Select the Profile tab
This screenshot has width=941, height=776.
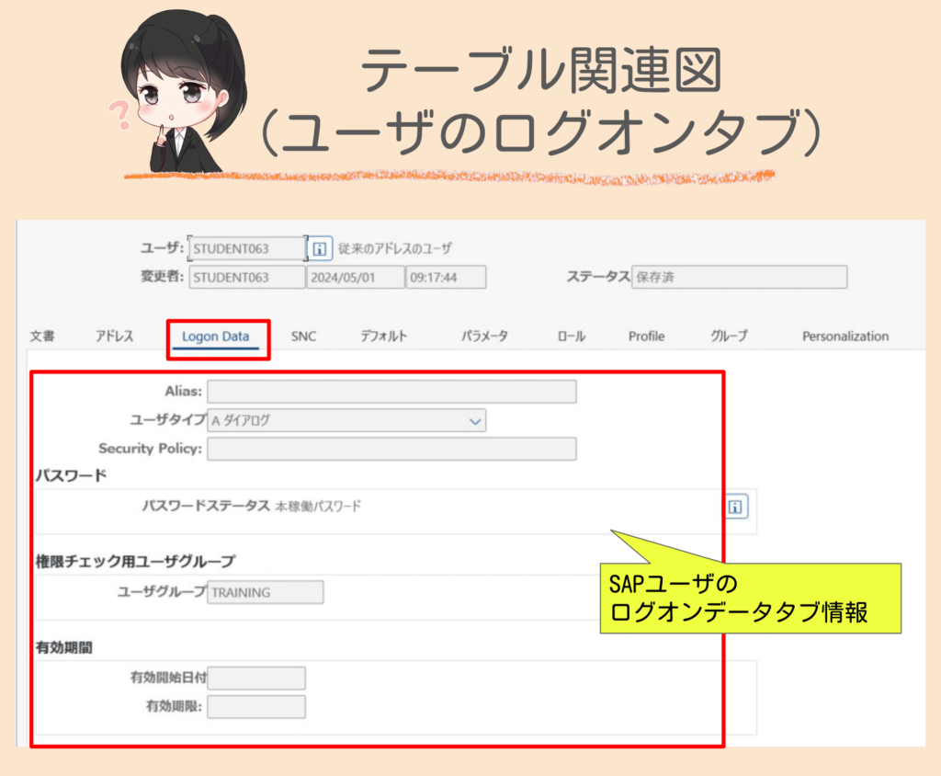tap(646, 337)
